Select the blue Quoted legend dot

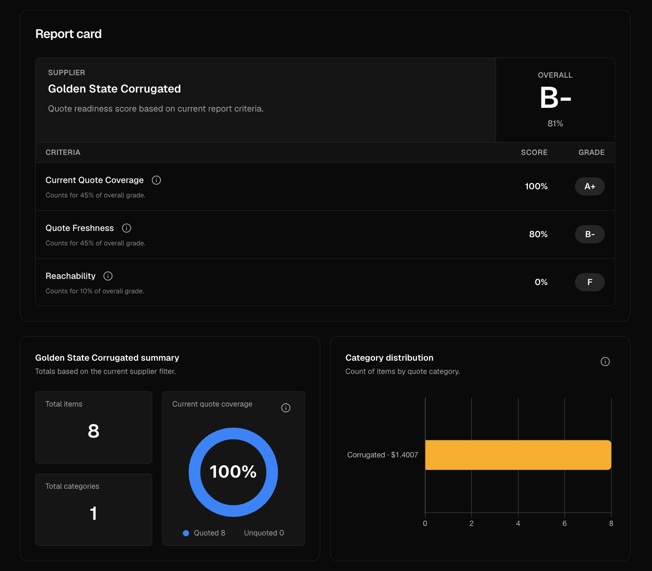tap(186, 533)
